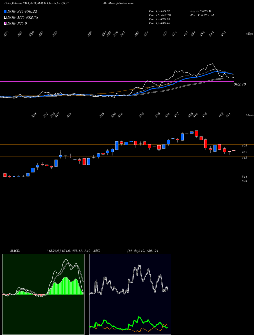Viewport: 254px width, 335px height.
Task: Click the blue DOW ST legend square
Action: [6, 12]
